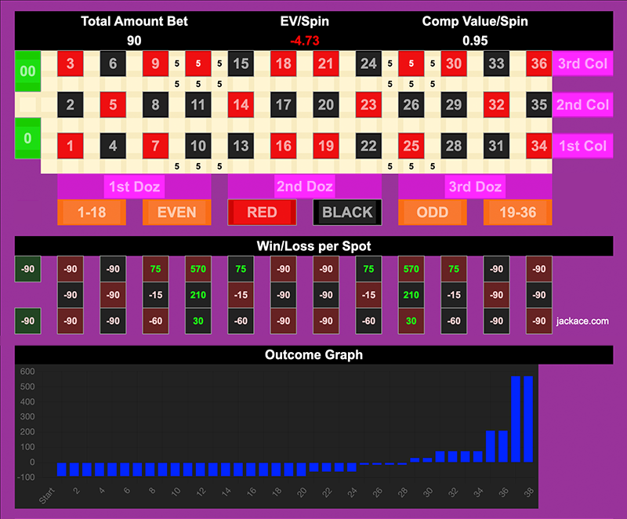
Task: Select black number 17 on the table
Action: click(x=283, y=104)
